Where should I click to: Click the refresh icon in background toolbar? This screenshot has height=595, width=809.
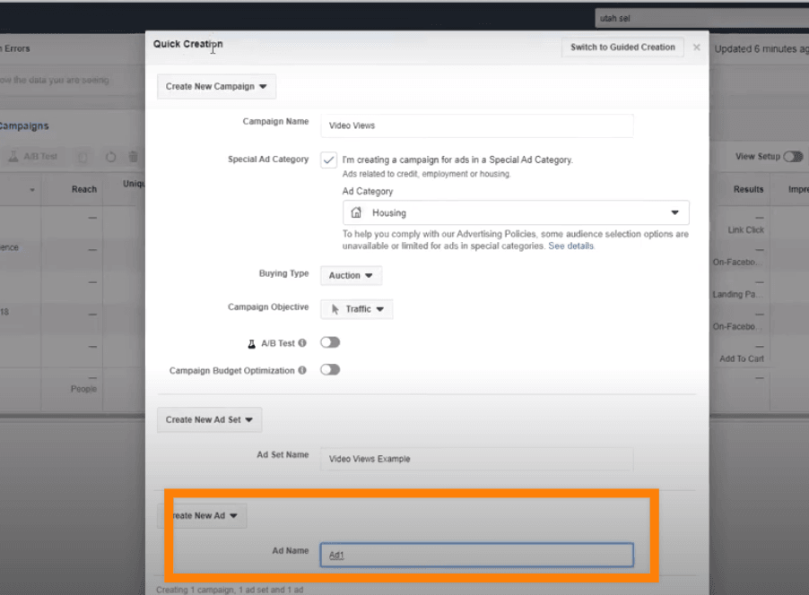[110, 157]
